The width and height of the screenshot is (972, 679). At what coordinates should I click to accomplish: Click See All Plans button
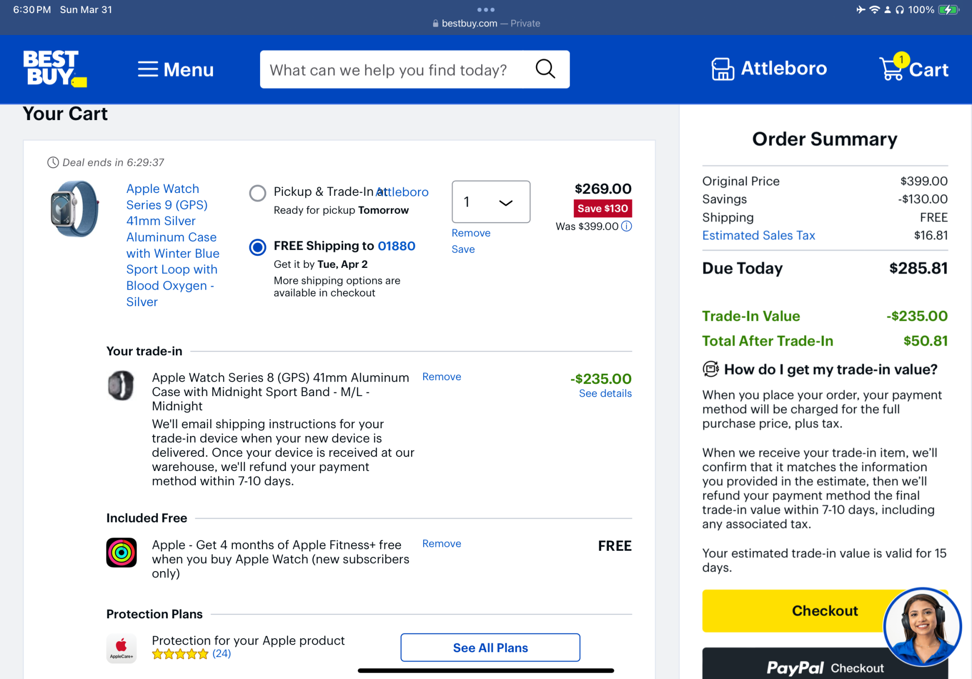(x=490, y=647)
